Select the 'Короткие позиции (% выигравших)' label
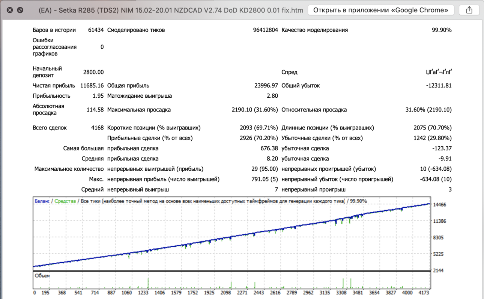This screenshot has width=484, height=299. (154, 128)
